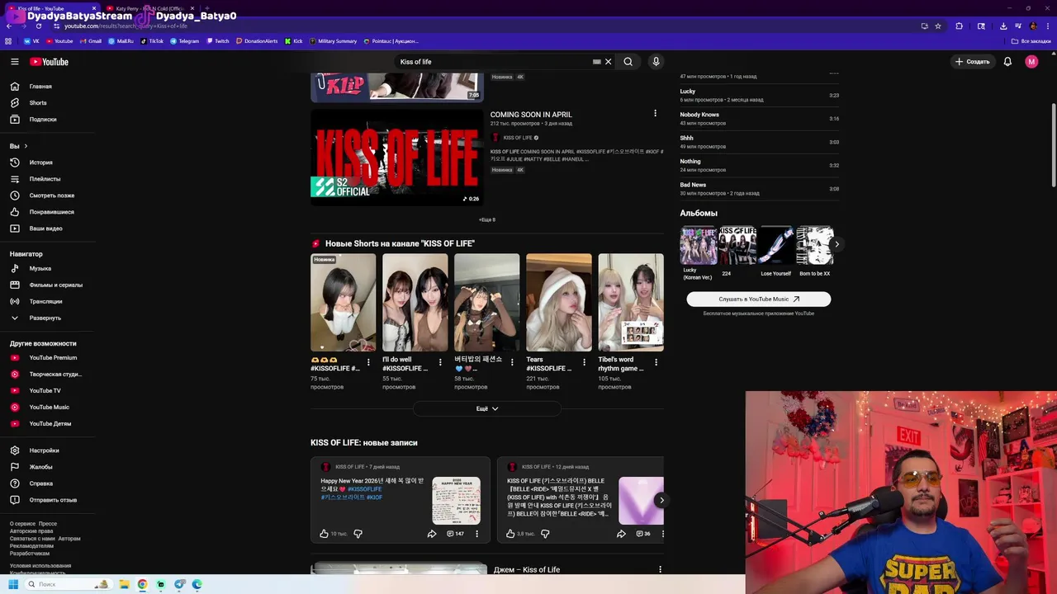Open Ваши видео in sidebar
Viewport: 1057px width, 594px height.
pyautogui.click(x=46, y=229)
